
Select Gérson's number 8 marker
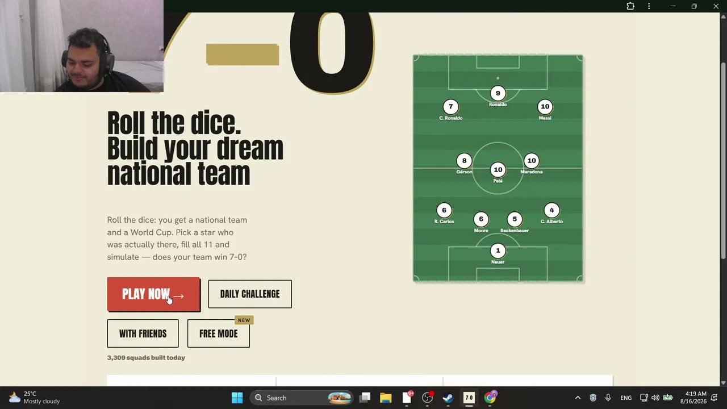pos(464,161)
